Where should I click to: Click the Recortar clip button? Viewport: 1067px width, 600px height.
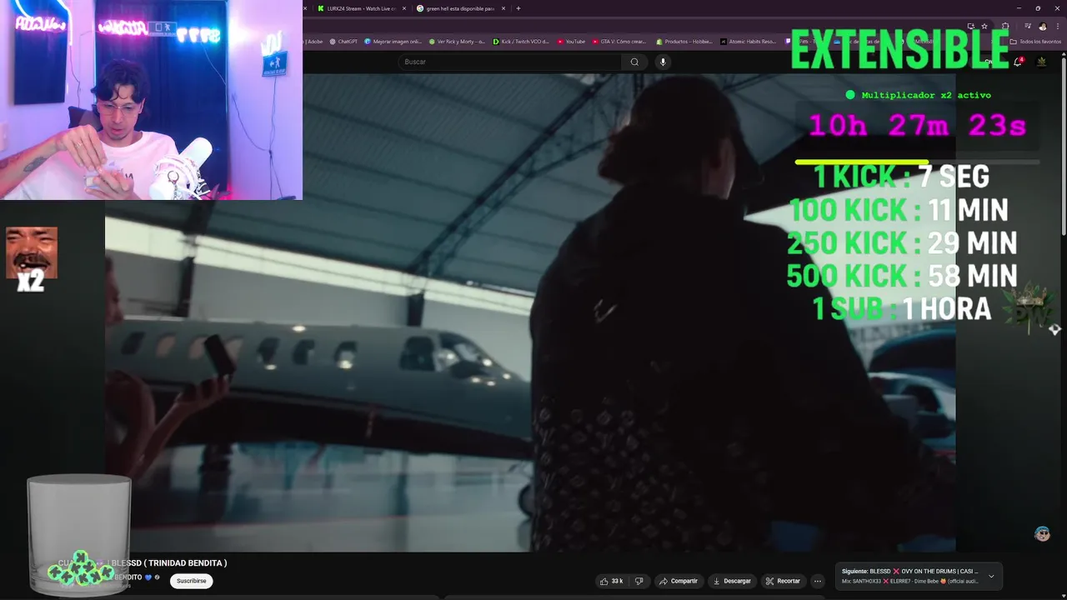click(783, 581)
